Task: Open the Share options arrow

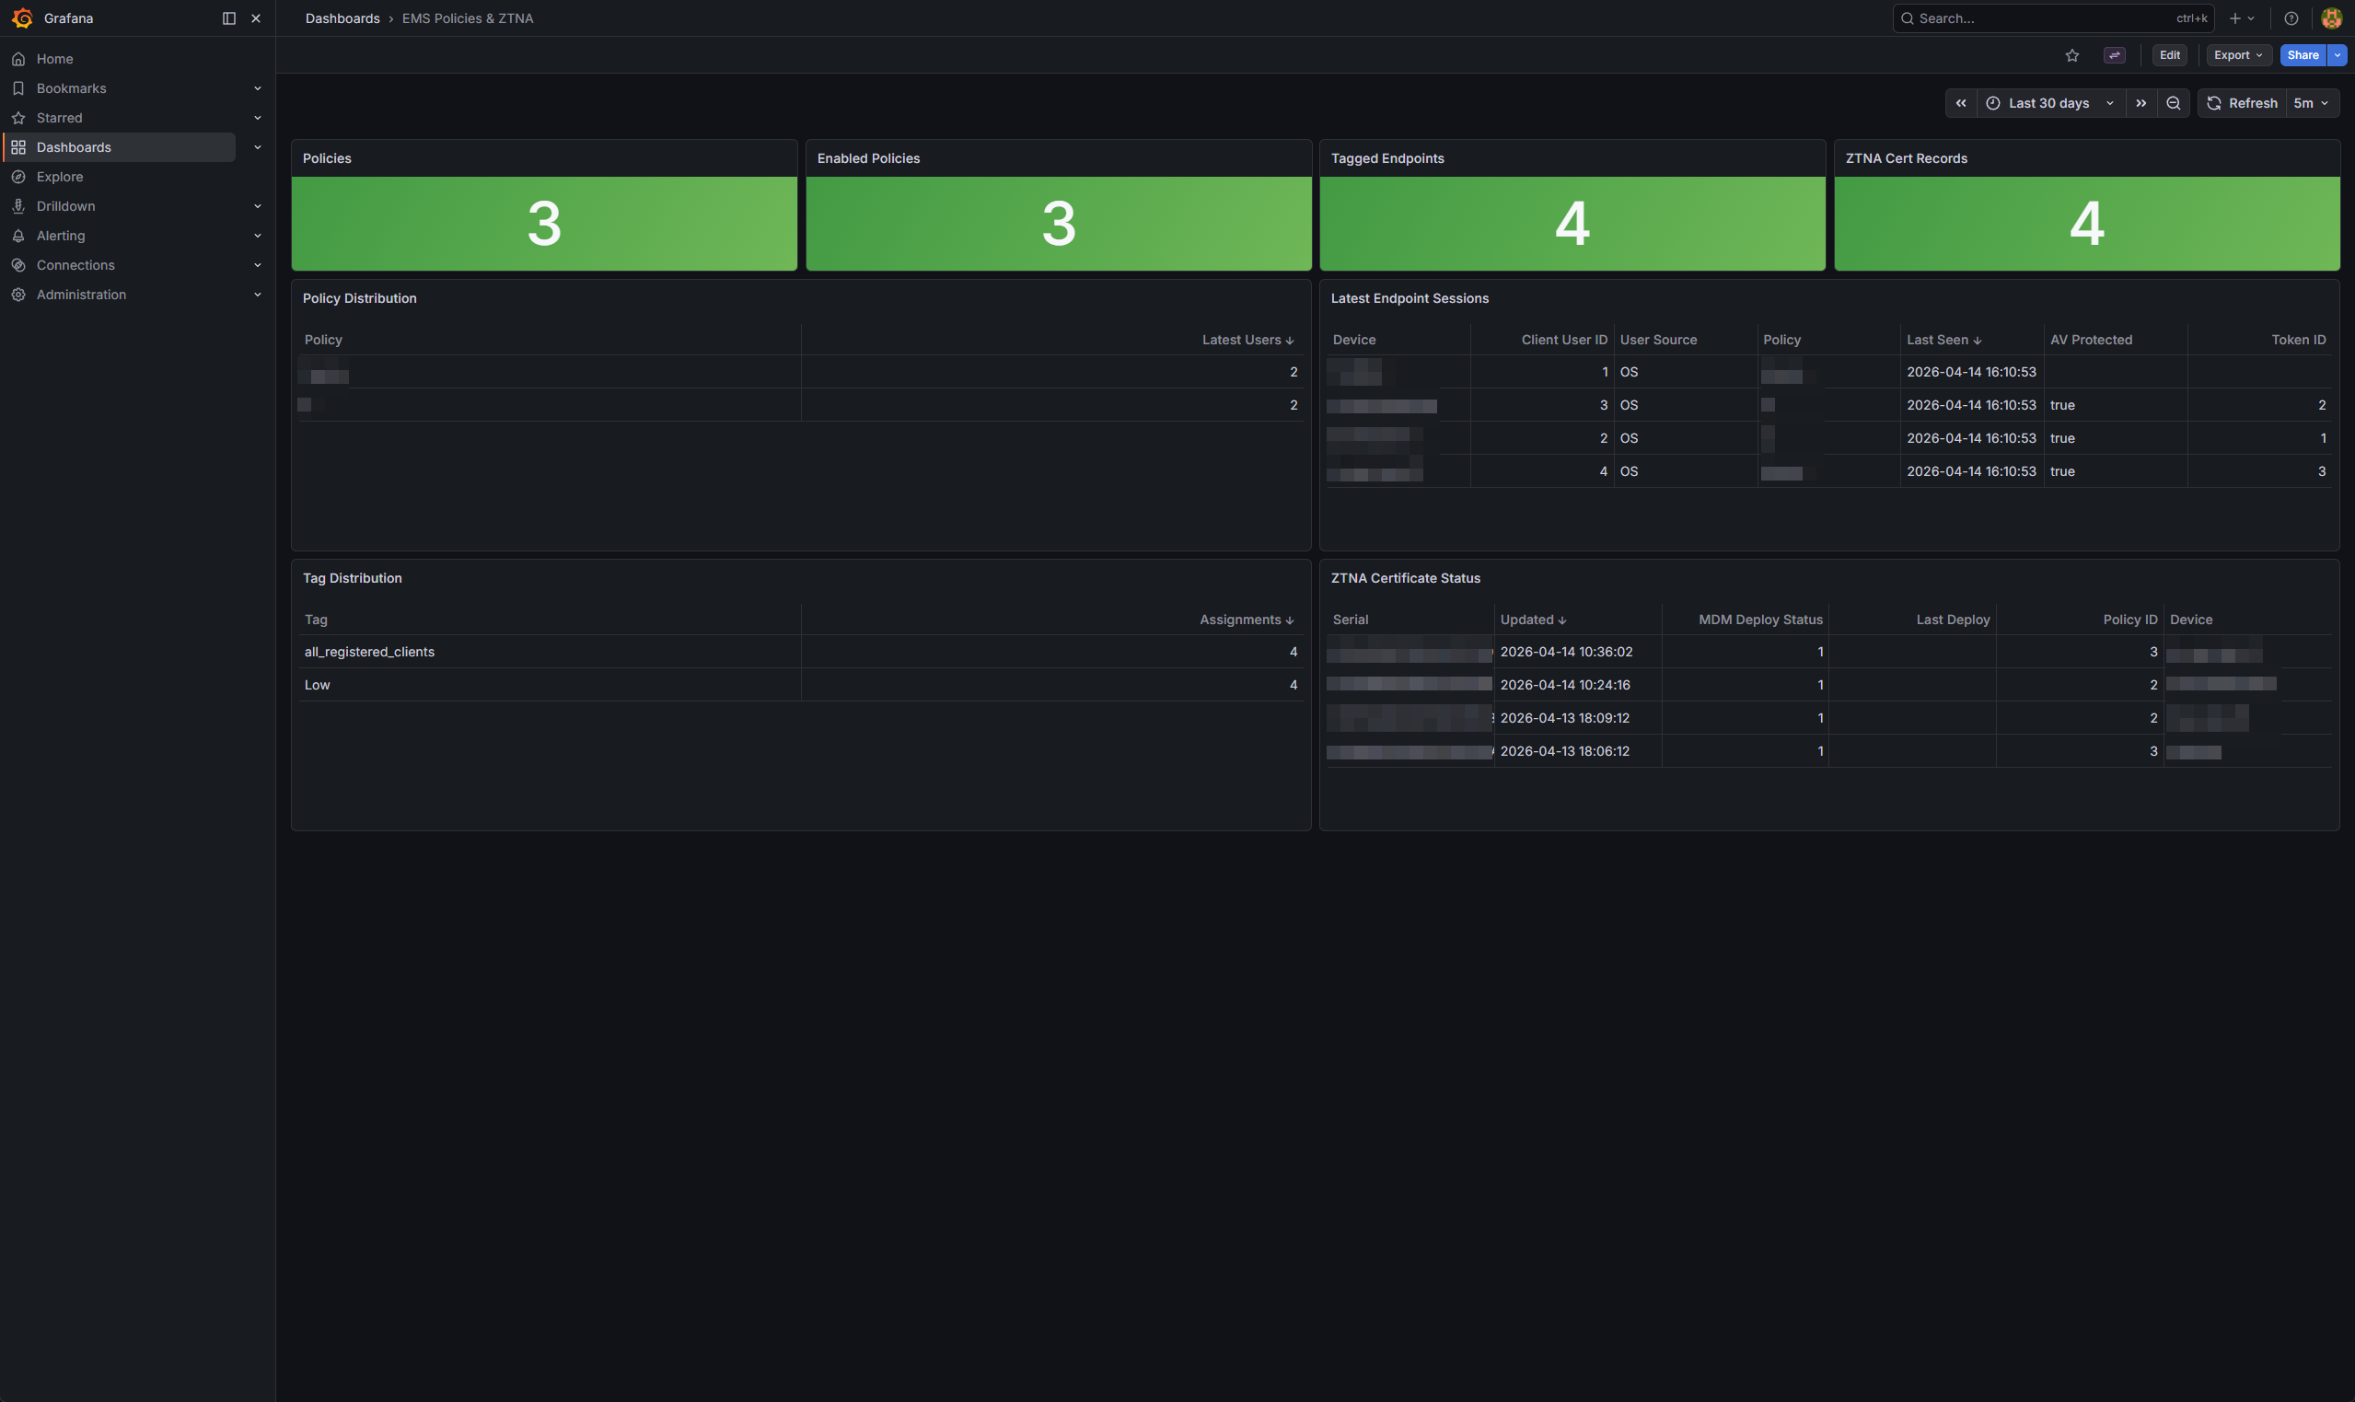Action: (2338, 55)
